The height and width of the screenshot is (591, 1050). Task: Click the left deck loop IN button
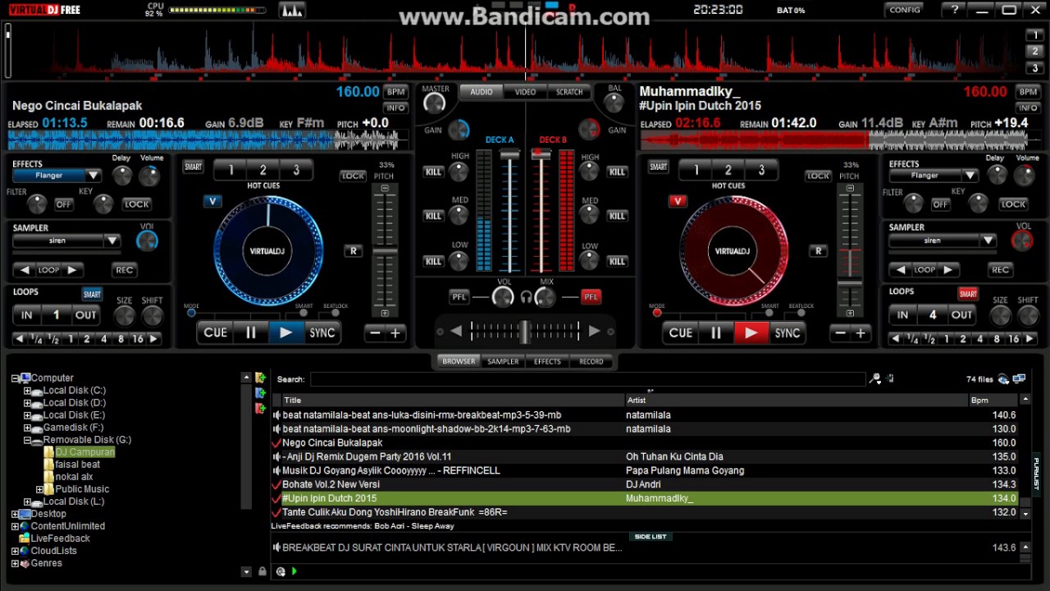point(26,315)
